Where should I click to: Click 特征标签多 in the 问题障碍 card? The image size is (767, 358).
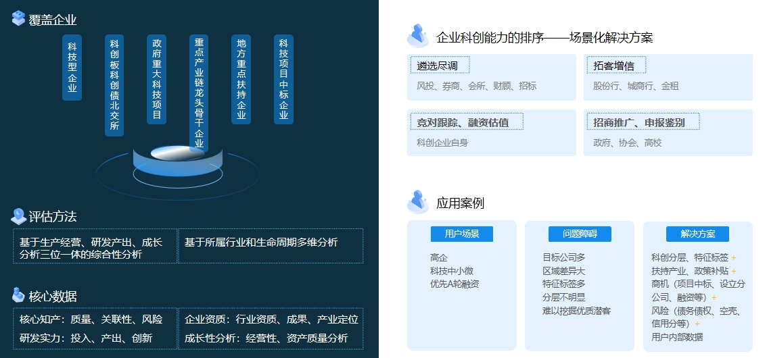click(x=563, y=284)
